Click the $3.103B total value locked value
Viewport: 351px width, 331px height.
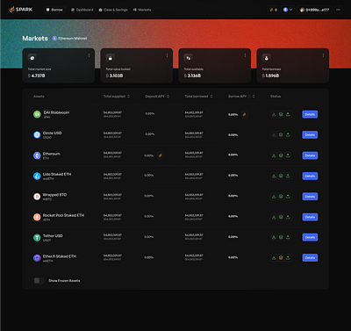[x=115, y=76]
